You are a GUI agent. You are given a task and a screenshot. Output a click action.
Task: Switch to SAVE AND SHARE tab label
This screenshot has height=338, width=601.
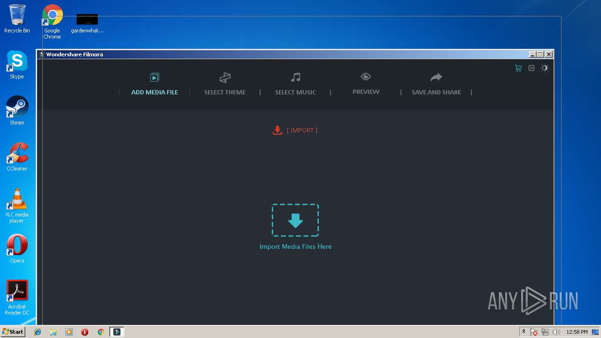coord(436,92)
